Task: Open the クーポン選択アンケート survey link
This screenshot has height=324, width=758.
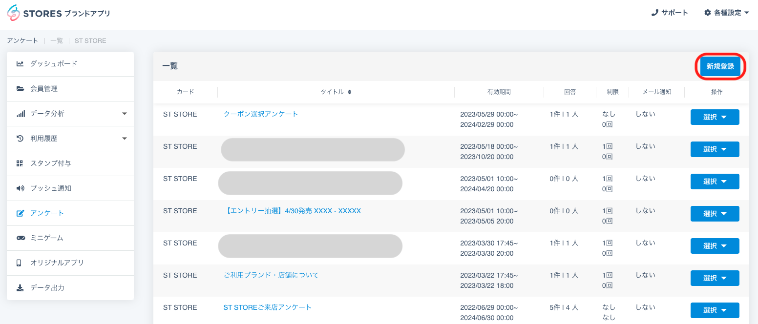Action: pos(261,114)
